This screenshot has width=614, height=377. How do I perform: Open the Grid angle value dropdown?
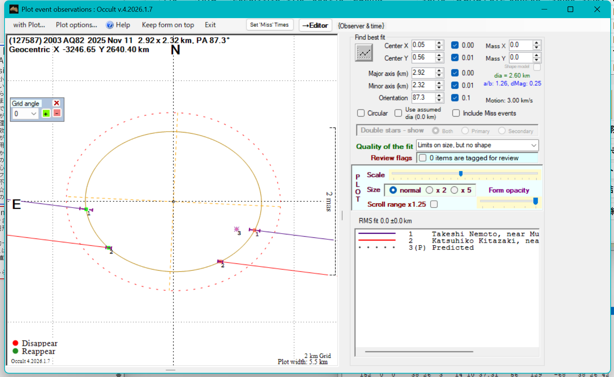tap(34, 114)
